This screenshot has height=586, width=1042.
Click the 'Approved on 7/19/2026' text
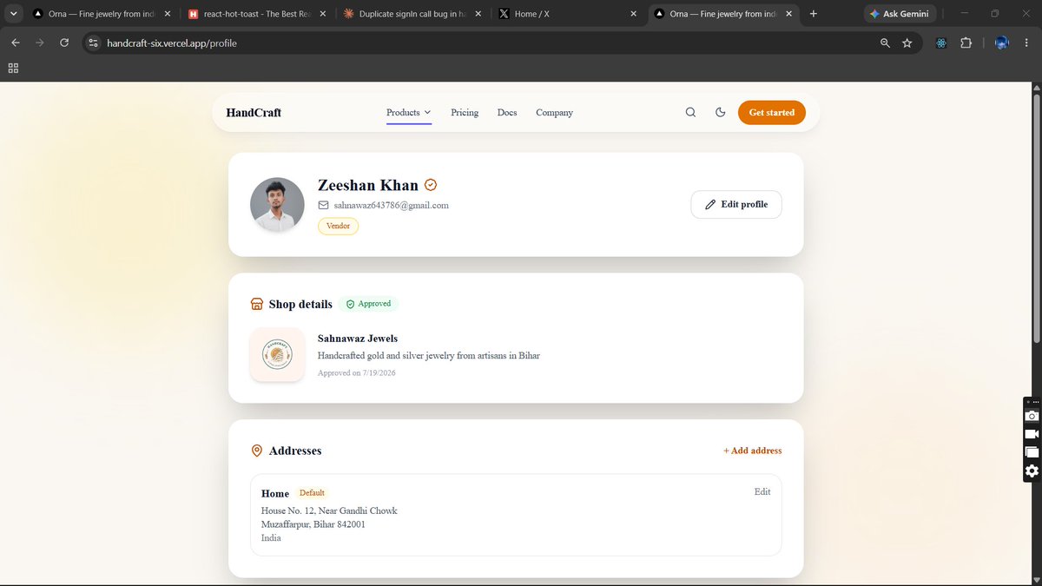click(357, 372)
